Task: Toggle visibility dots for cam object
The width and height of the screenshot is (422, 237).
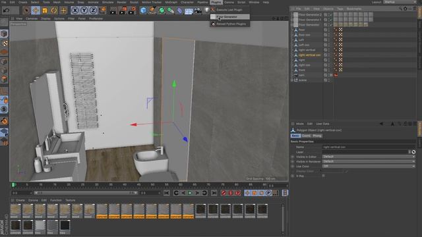Action: pos(328,75)
